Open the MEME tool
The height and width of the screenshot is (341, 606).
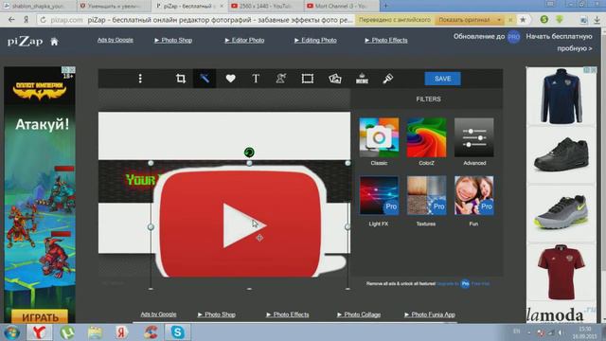click(x=362, y=79)
